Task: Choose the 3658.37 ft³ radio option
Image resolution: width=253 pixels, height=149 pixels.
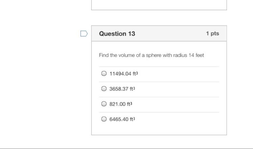Action: pyautogui.click(x=104, y=89)
